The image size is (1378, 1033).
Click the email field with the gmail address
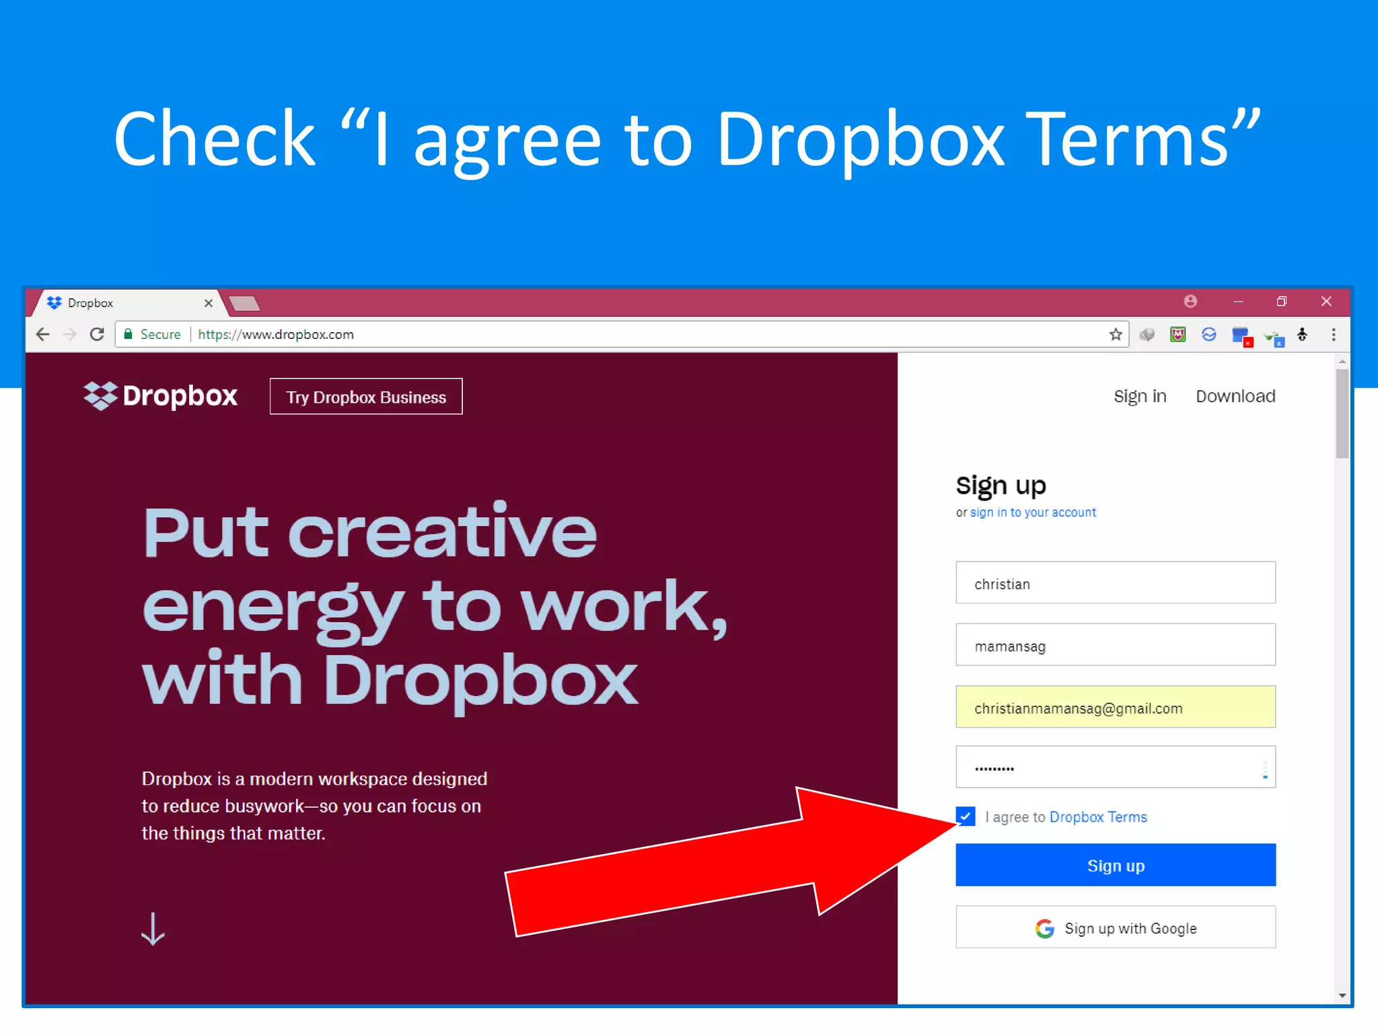pos(1116,707)
